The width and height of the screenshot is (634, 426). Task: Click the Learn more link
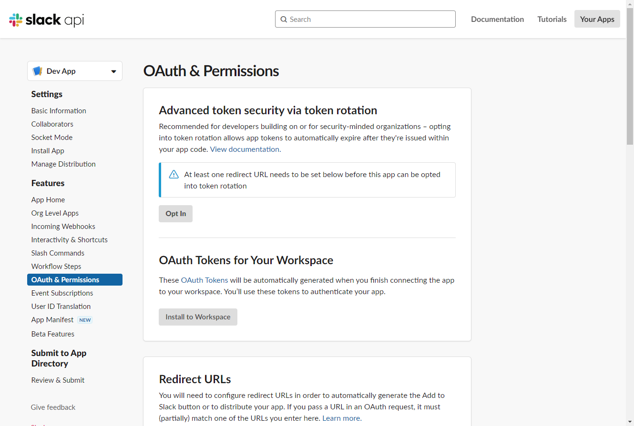pyautogui.click(x=342, y=418)
